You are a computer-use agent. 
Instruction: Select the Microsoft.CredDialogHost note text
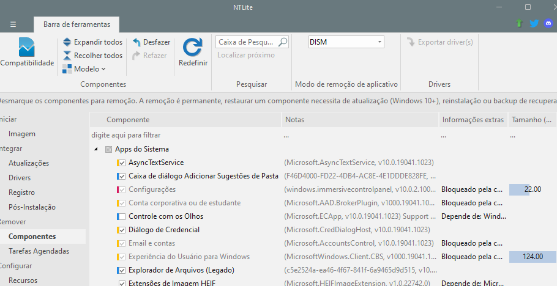tap(357, 230)
